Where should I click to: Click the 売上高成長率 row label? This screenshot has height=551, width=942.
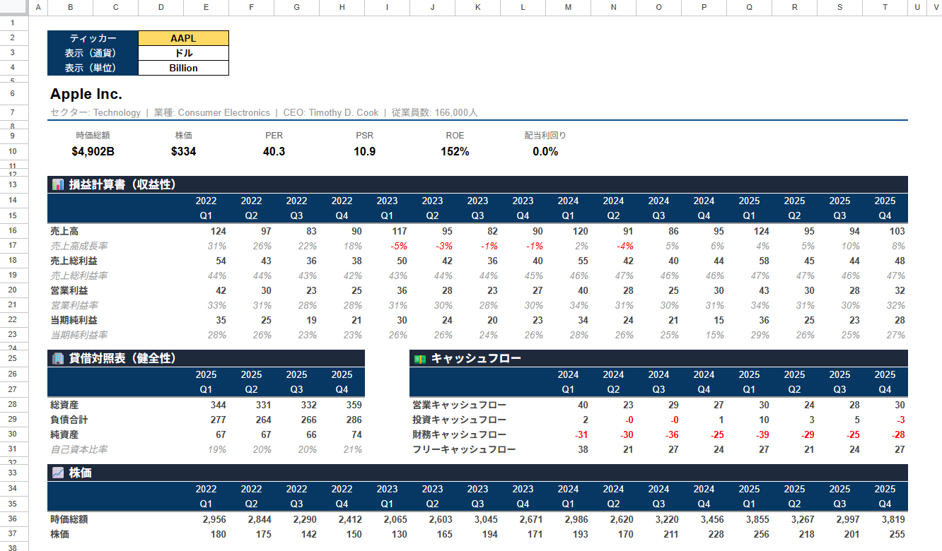point(78,246)
